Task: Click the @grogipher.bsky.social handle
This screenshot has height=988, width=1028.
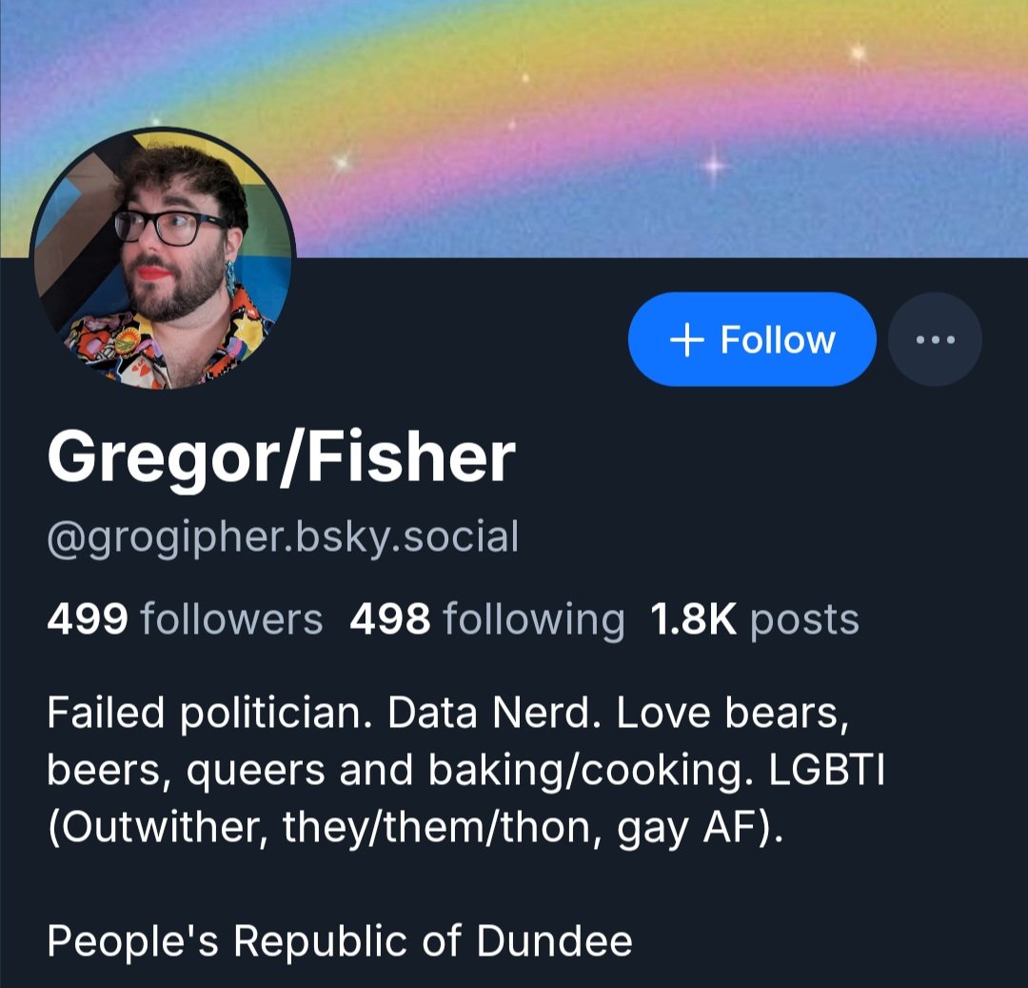Action: (284, 537)
